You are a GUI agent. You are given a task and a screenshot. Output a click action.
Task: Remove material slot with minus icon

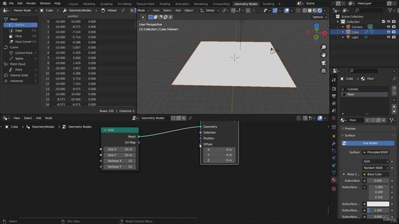click(394, 93)
